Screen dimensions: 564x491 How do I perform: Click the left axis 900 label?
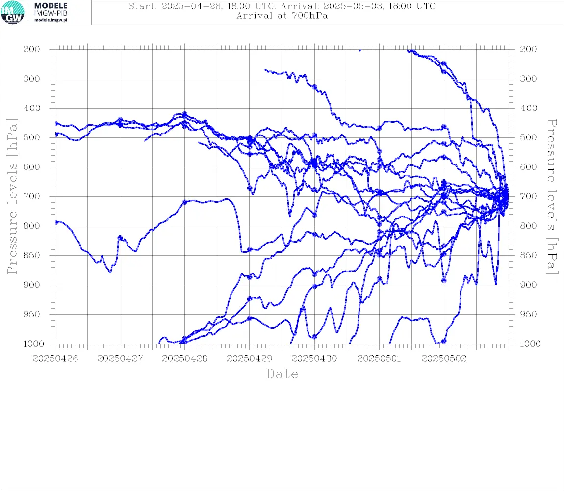point(32,285)
